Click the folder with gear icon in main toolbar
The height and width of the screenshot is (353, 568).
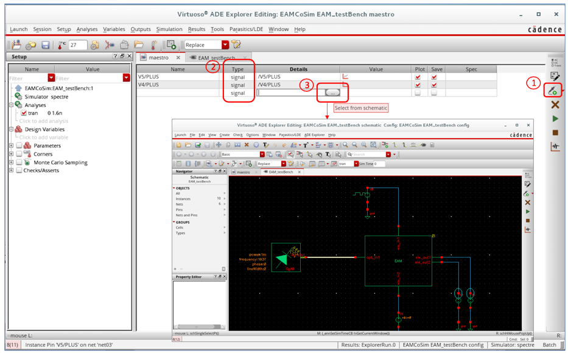point(31,45)
